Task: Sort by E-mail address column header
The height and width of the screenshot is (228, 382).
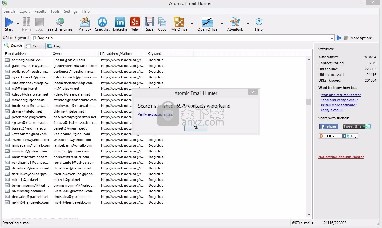Action: tap(27, 54)
